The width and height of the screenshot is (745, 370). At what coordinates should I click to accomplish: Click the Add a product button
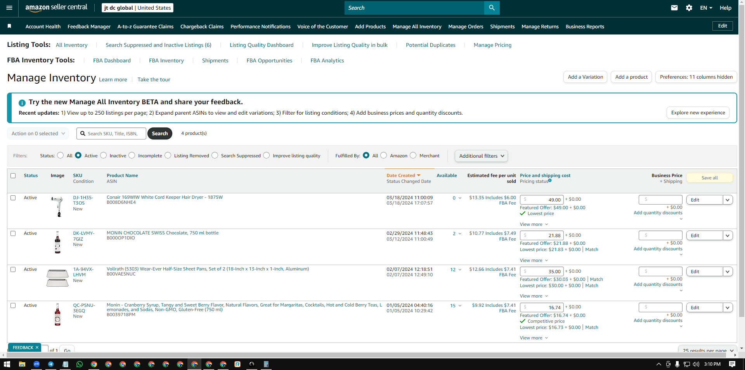[x=631, y=77]
